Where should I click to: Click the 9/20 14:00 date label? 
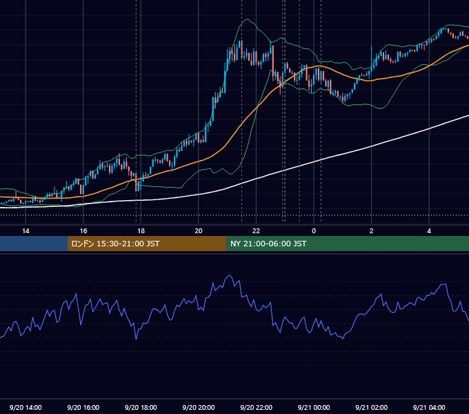26,407
